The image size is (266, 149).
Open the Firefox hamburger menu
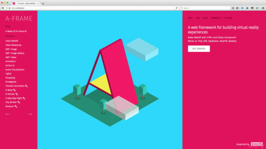pos(263,8)
